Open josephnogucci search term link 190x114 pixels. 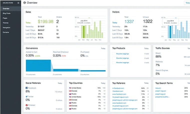(161, 94)
